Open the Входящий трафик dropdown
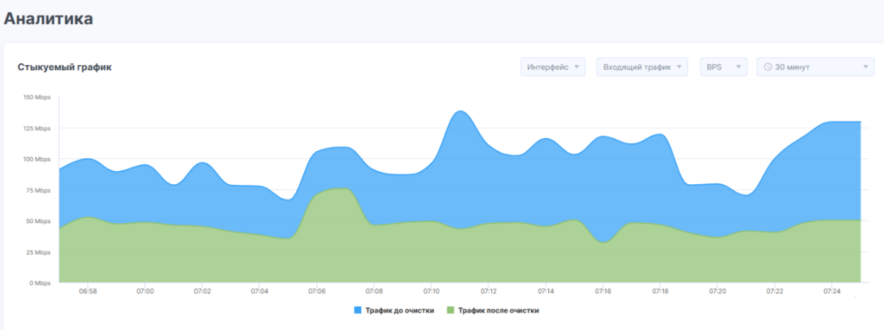 point(642,67)
